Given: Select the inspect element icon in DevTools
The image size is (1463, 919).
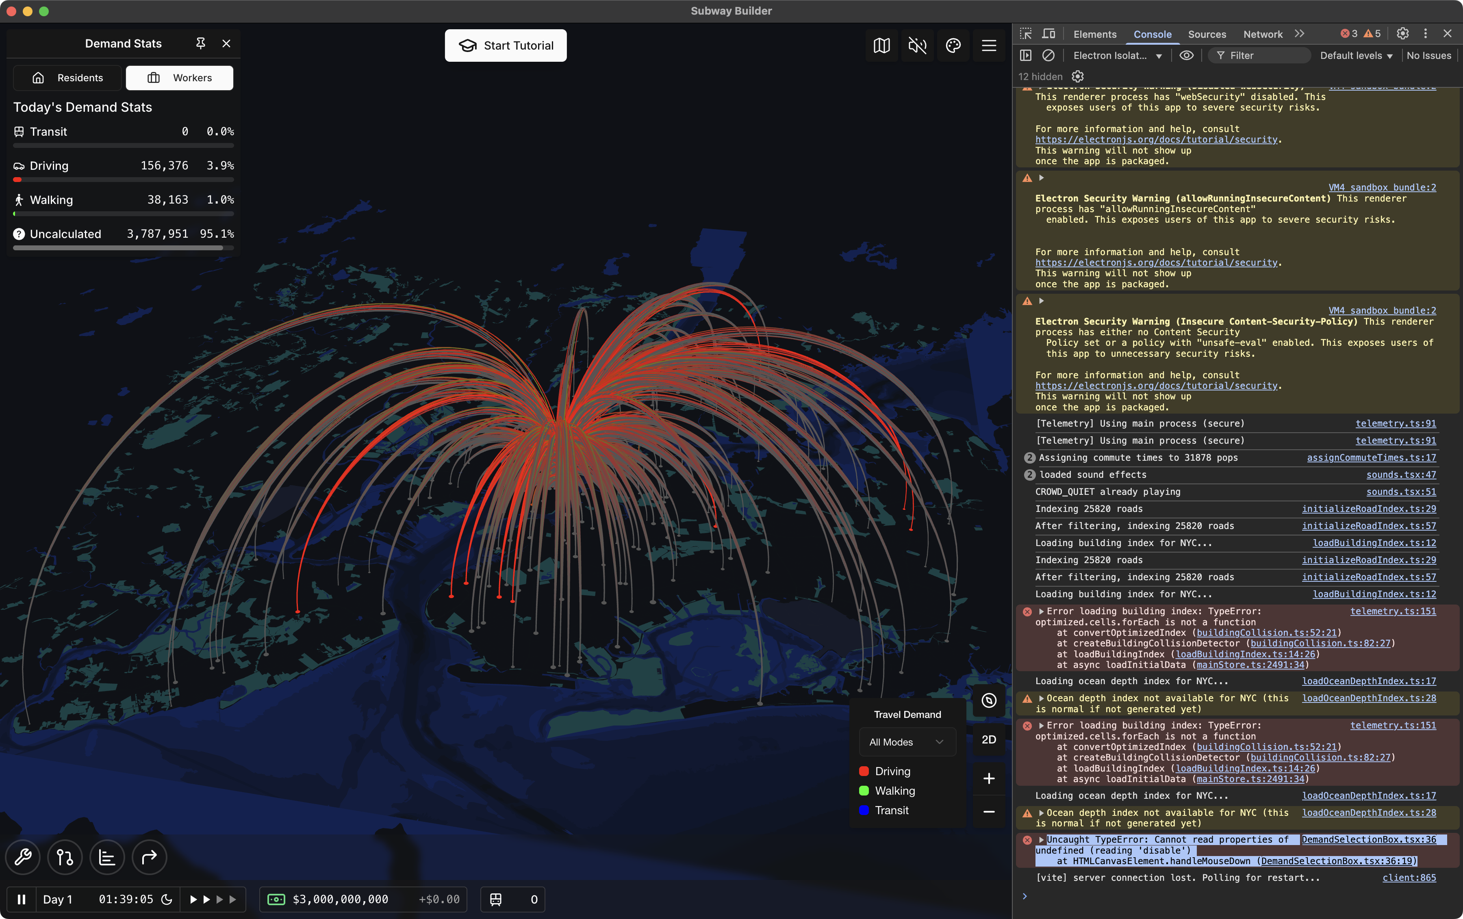Looking at the screenshot, I should (1026, 34).
